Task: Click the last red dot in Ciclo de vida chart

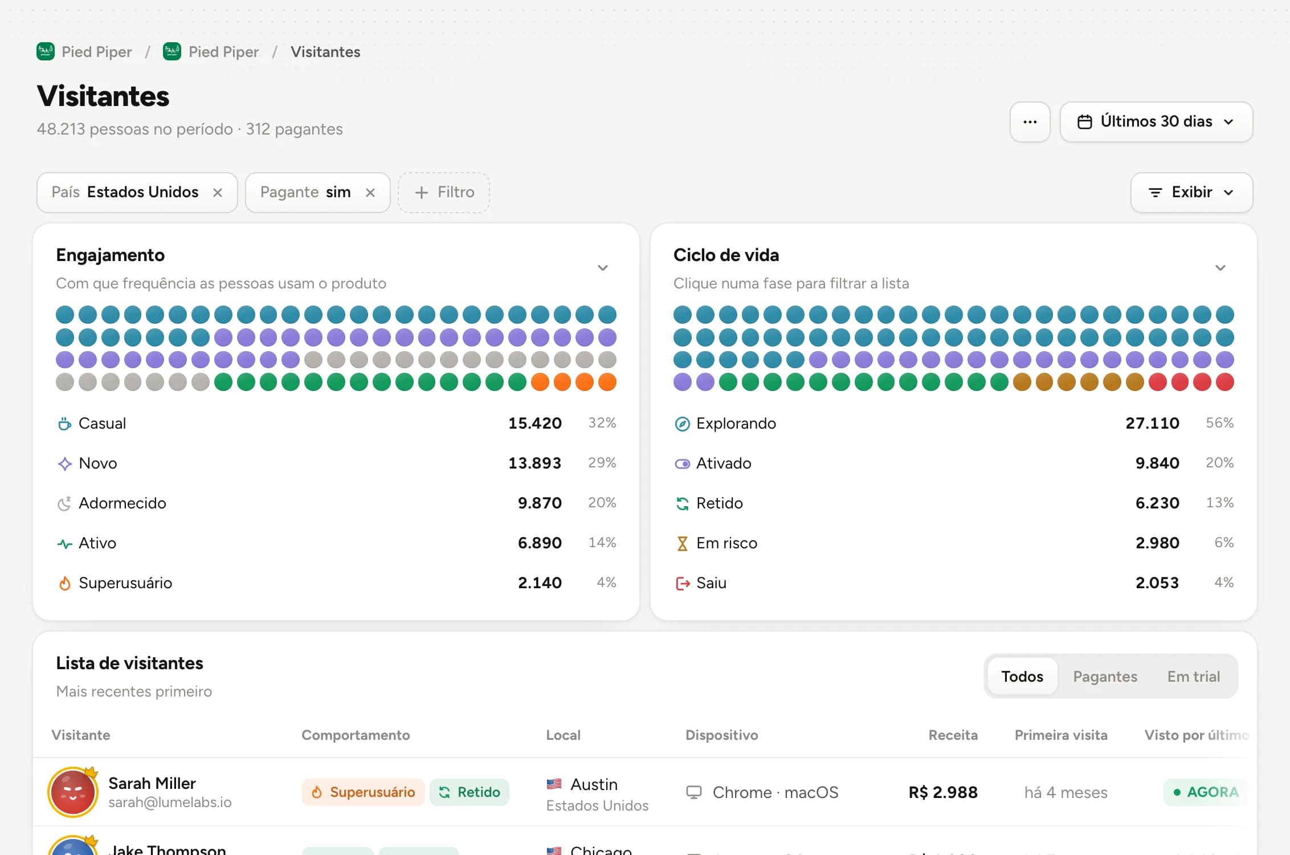Action: pos(1224,382)
